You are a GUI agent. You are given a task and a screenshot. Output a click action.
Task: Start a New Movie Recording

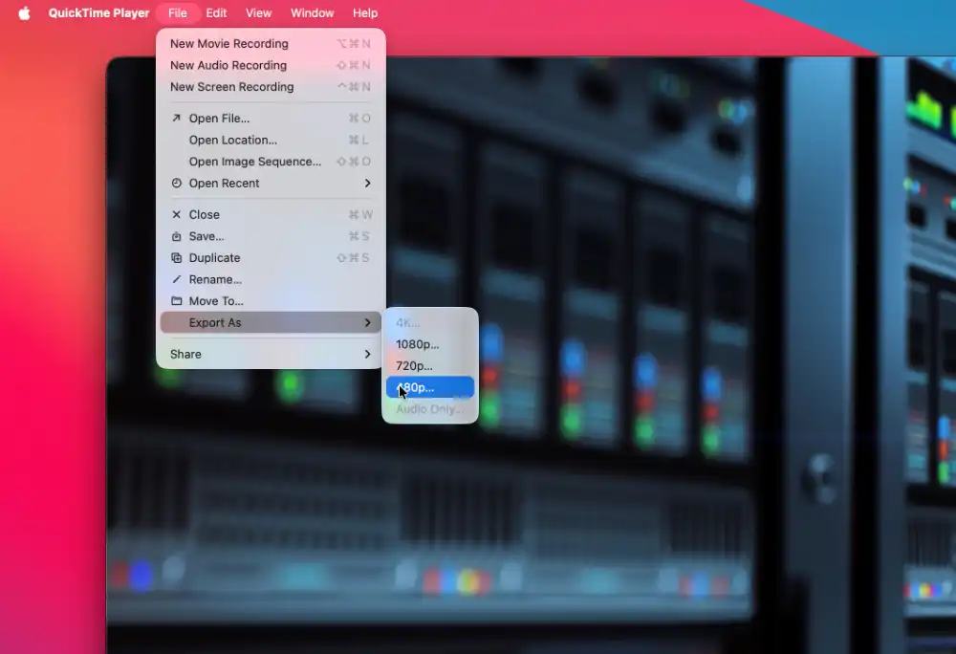228,44
